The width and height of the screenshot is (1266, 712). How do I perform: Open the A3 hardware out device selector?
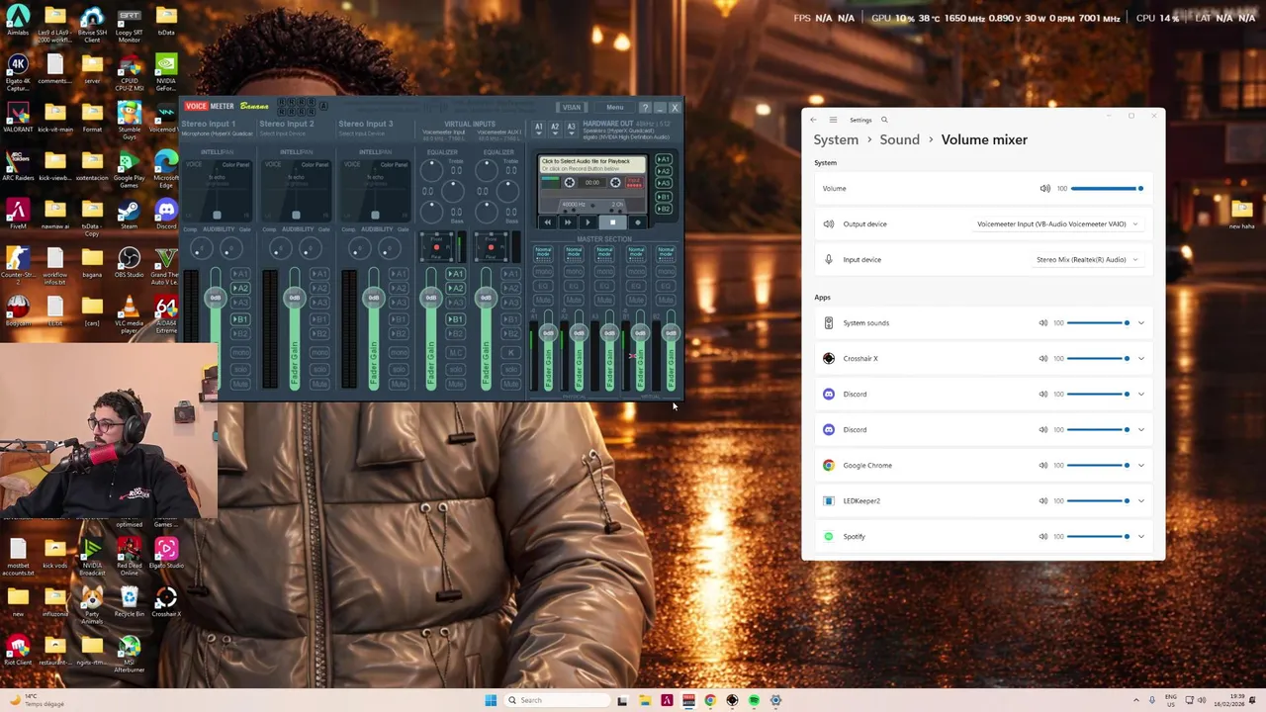(x=572, y=128)
